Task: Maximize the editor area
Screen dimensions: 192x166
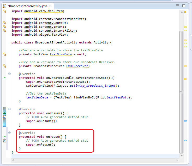Action: 184,5
